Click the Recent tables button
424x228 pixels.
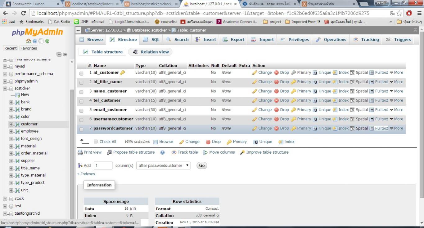point(10,48)
